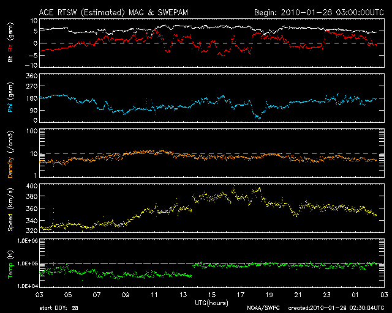Click the '13' hour label on time axis
The height and width of the screenshot is (313, 392).
(183, 295)
